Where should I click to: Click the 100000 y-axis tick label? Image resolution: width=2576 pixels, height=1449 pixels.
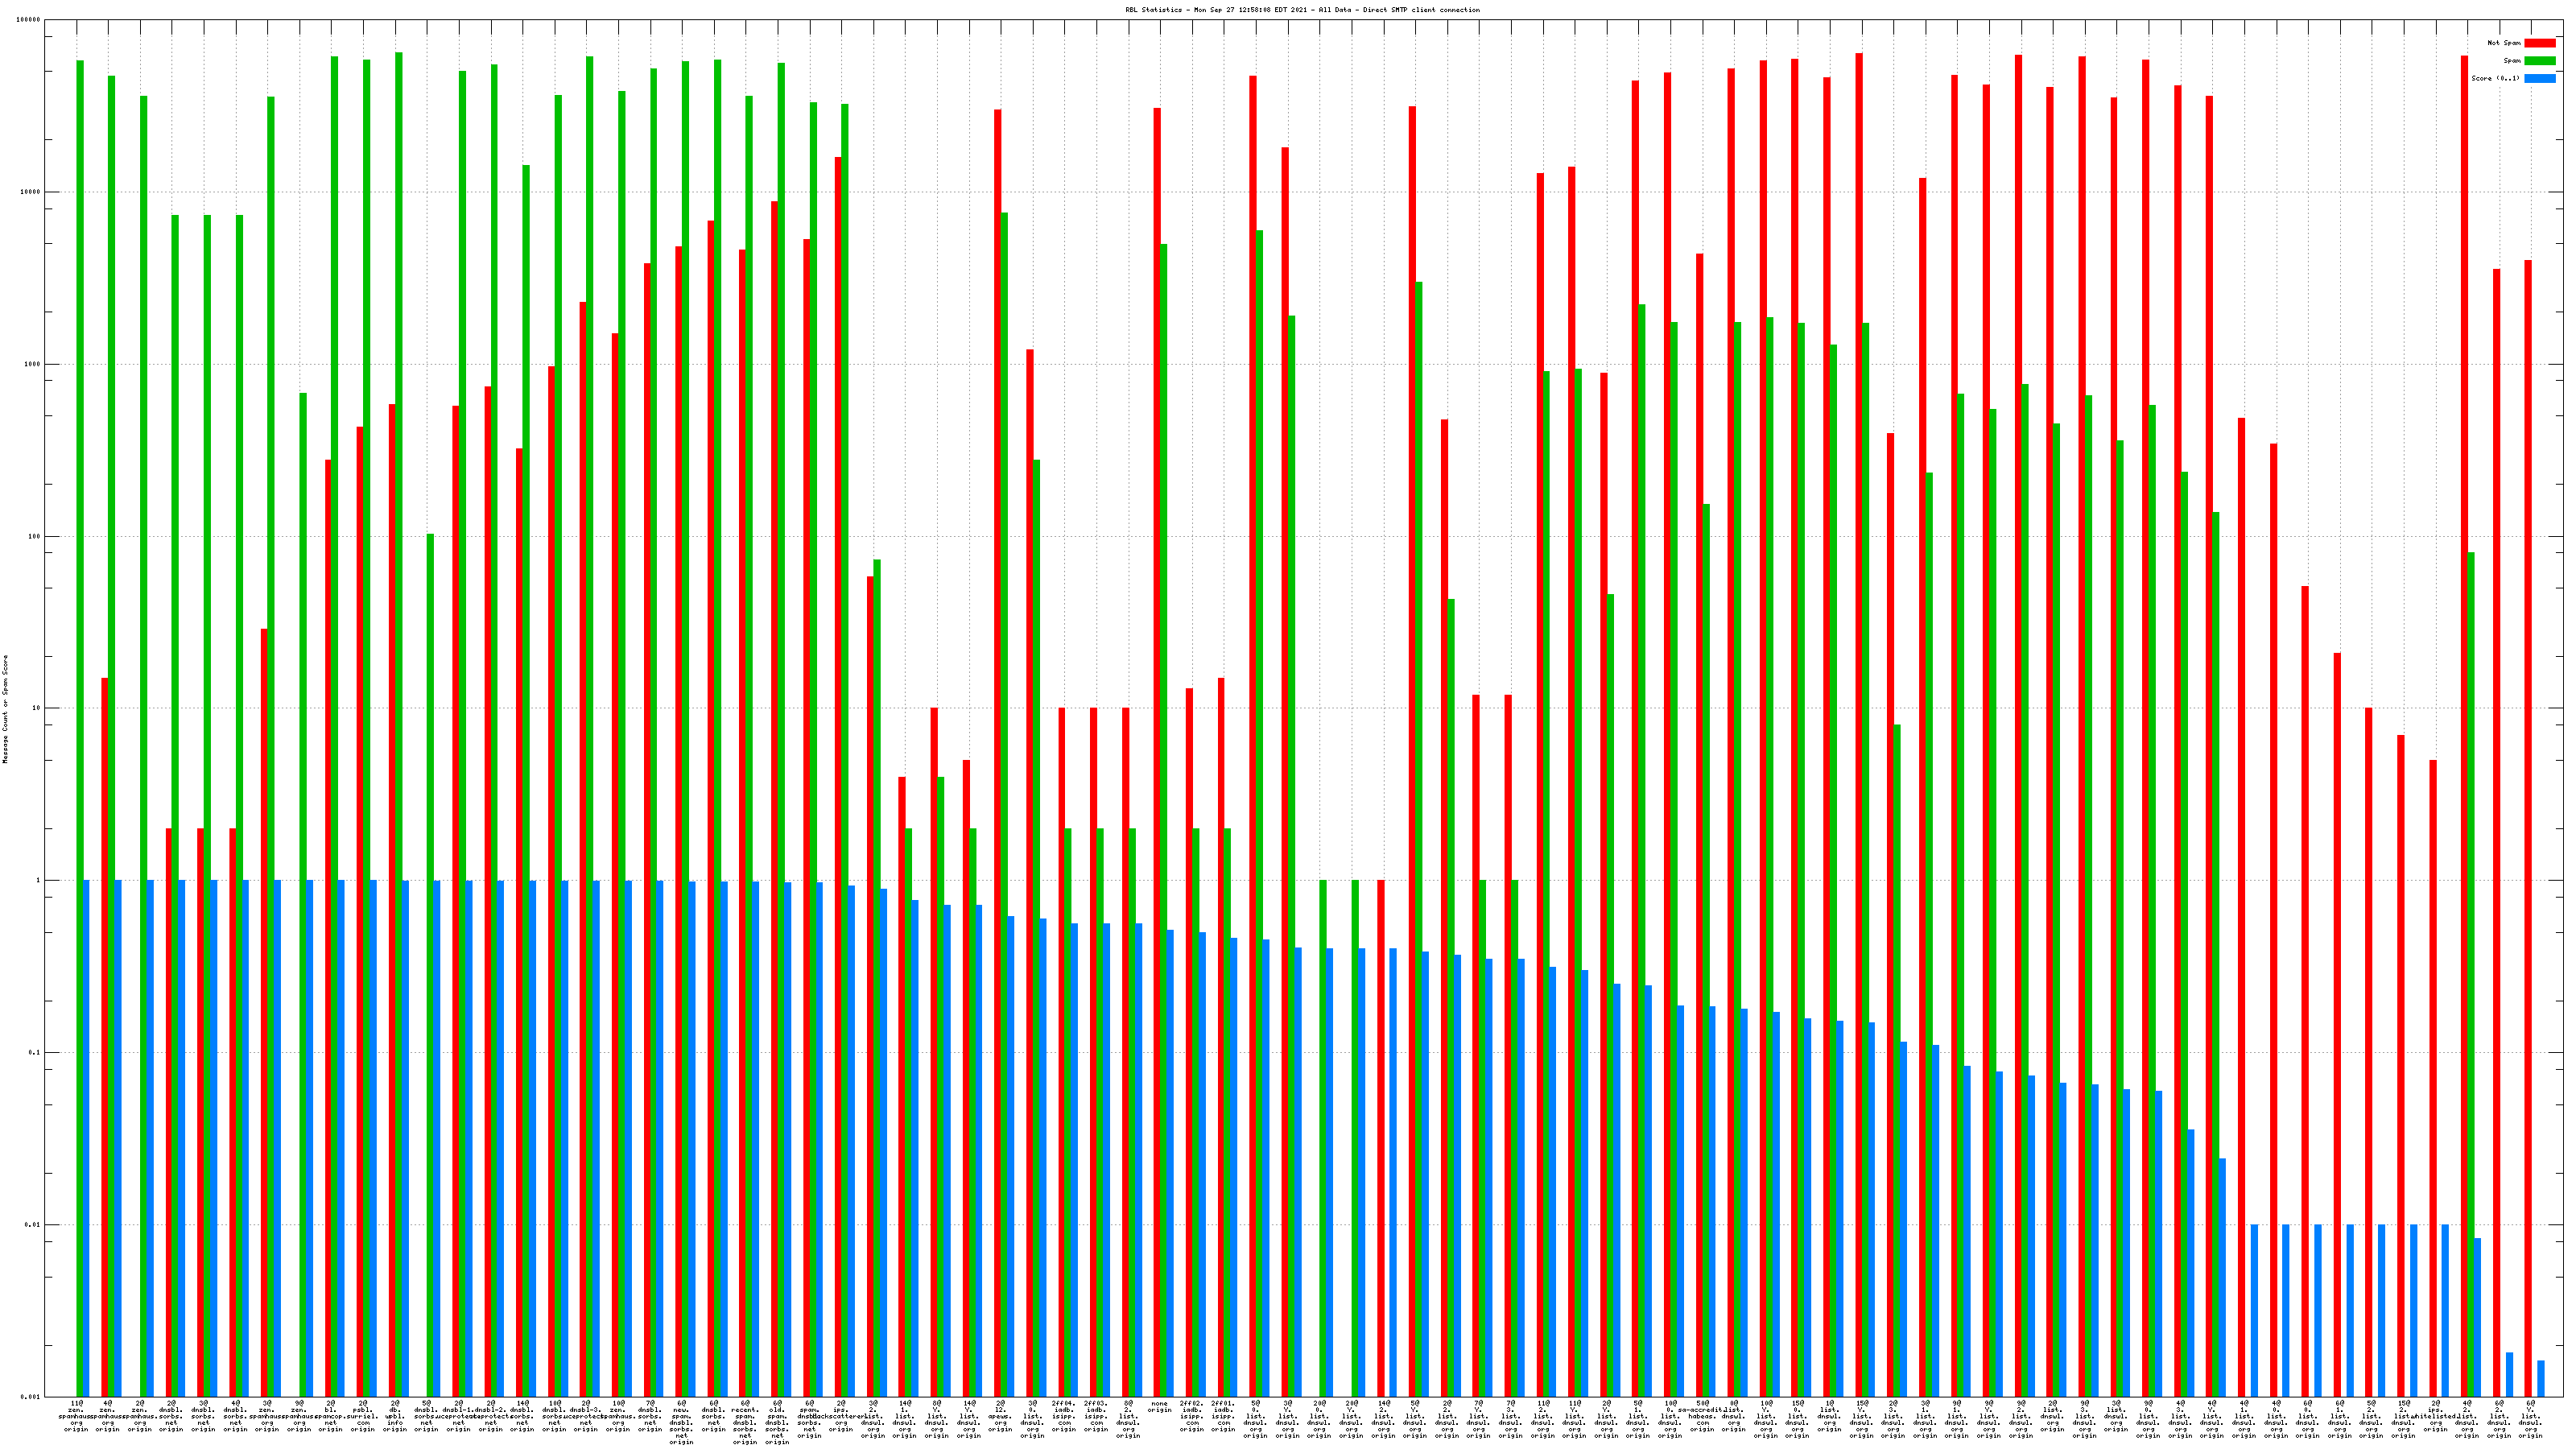point(29,20)
